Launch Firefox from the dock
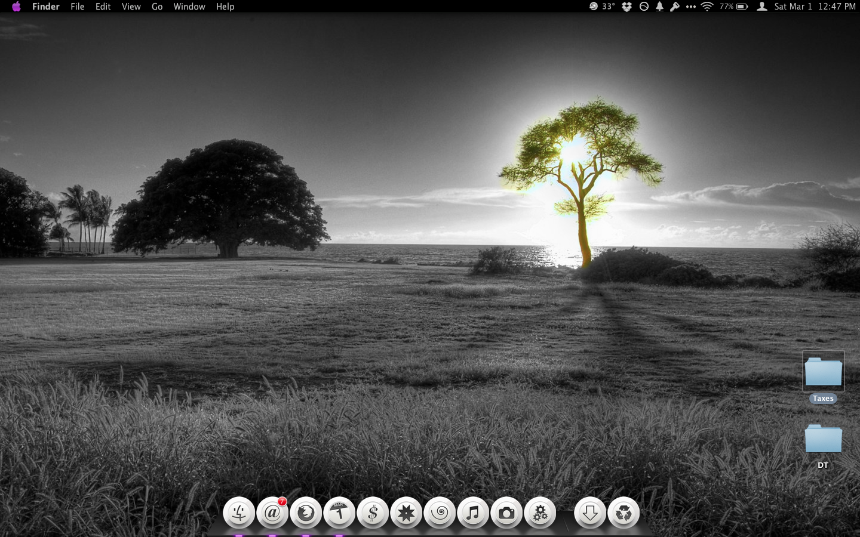The height and width of the screenshot is (537, 860). click(x=306, y=513)
